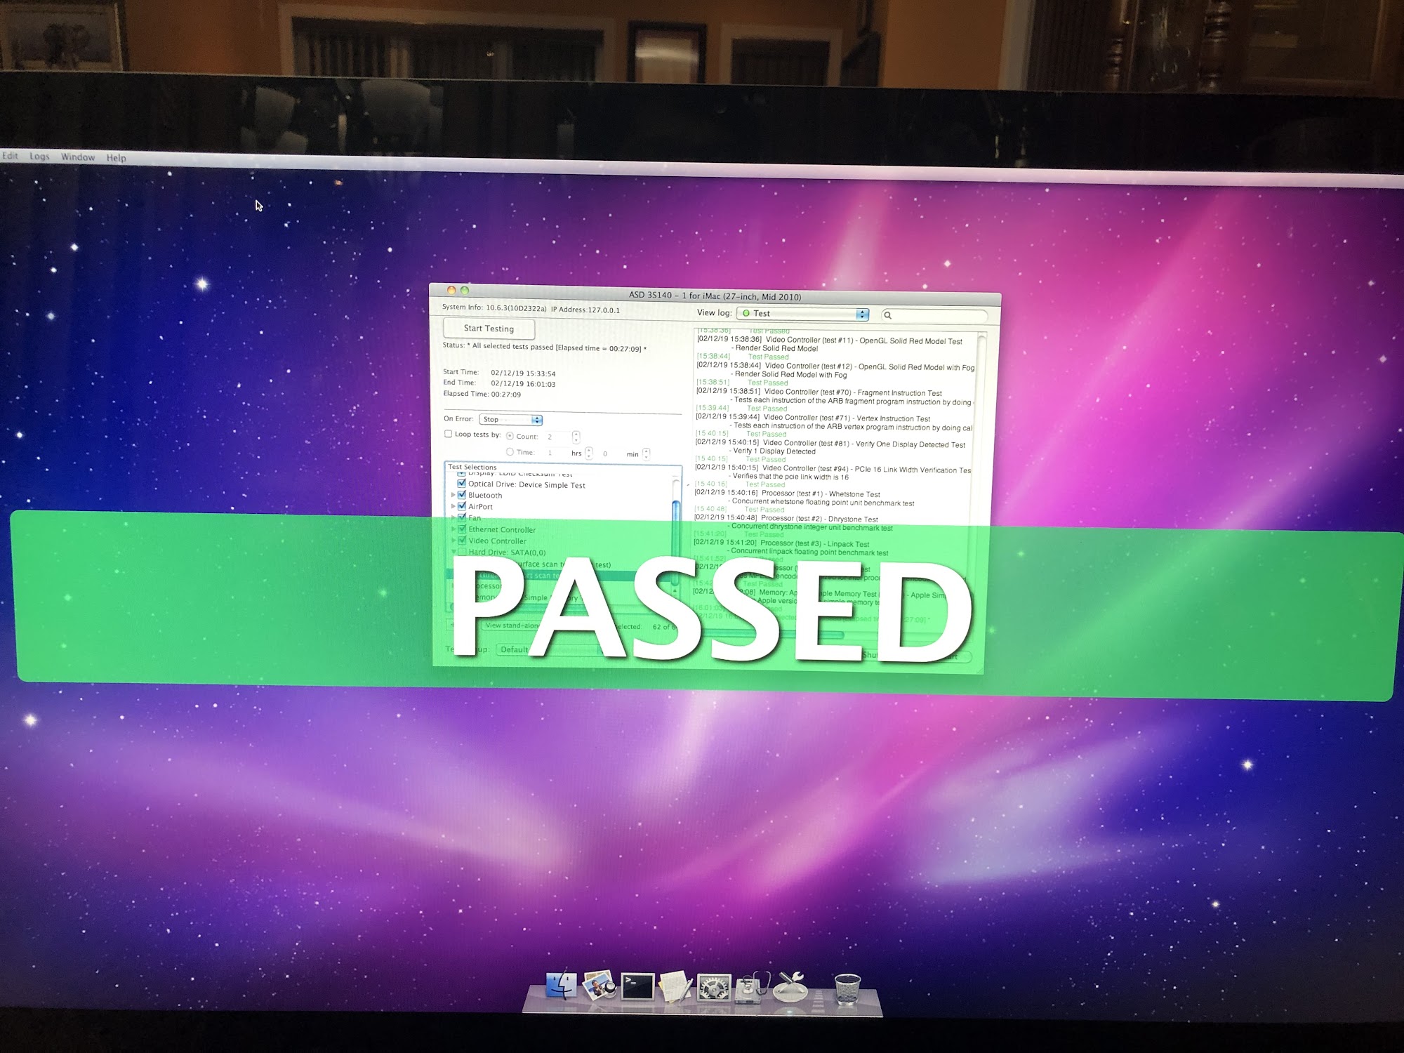
Task: Click log entry Vertex Instruction Test
Action: point(813,418)
